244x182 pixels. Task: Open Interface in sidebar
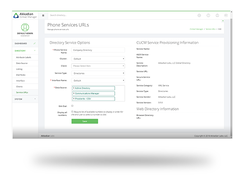[x=25, y=81]
